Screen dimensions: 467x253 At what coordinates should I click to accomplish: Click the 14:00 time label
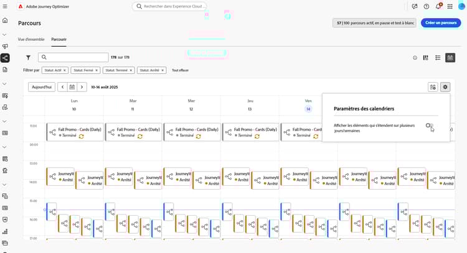[x=34, y=182]
